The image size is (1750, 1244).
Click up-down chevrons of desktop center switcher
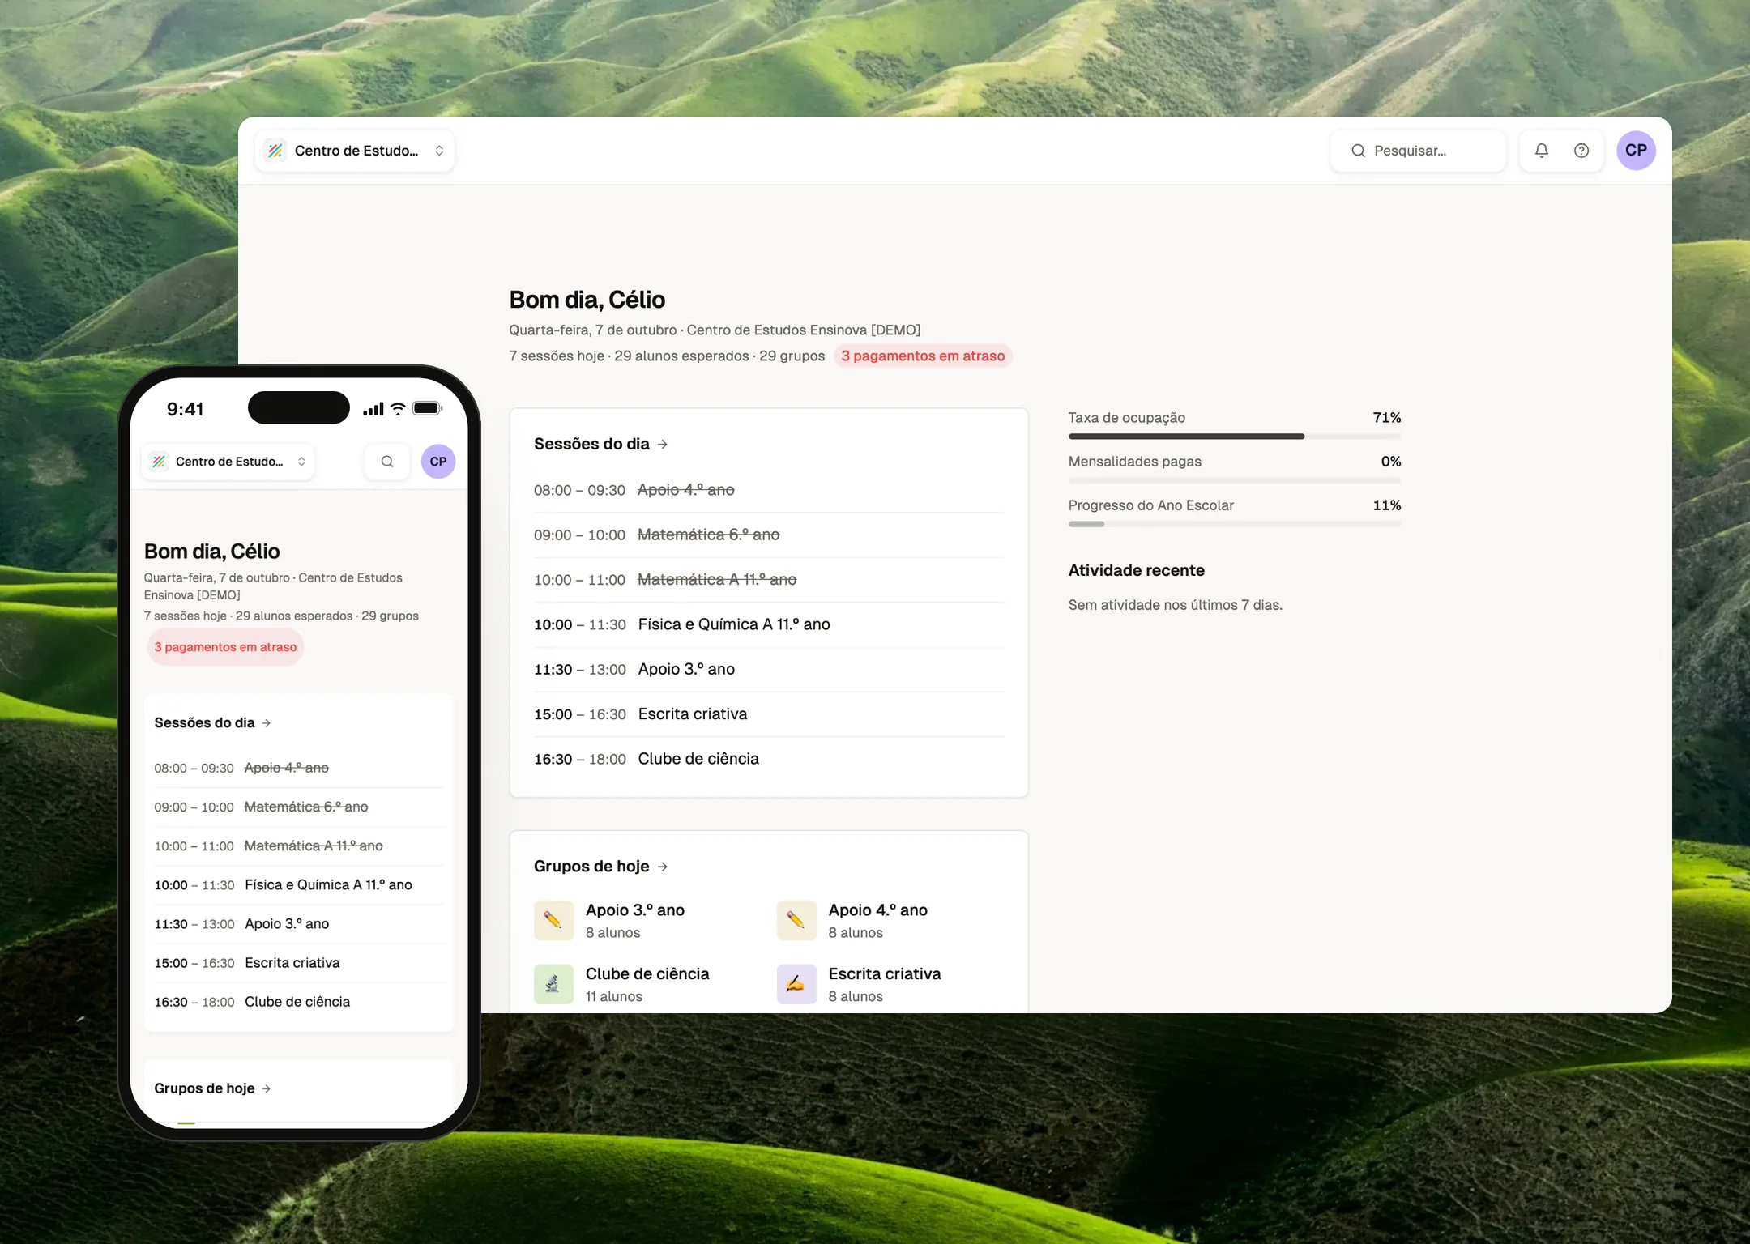[439, 151]
